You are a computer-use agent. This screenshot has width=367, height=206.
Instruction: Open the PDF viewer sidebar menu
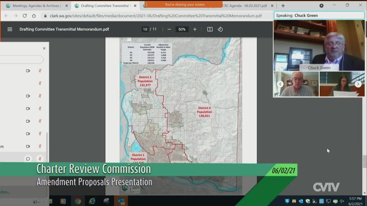pos(10,29)
